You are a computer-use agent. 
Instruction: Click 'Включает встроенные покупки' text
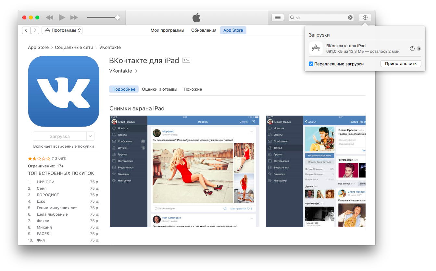[64, 146]
